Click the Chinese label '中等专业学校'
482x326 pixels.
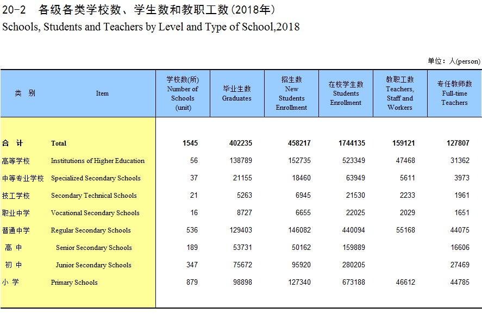23,178
